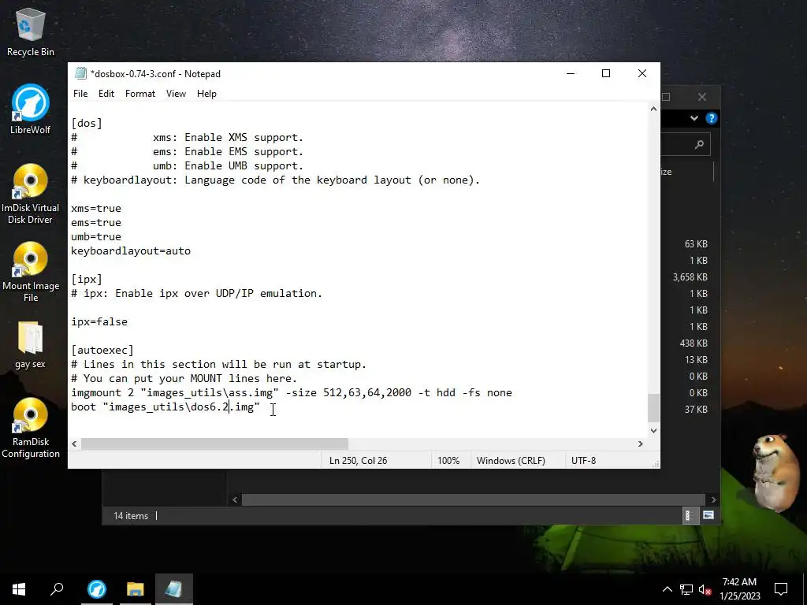The width and height of the screenshot is (807, 605).
Task: Click the Notepad horizontal scroll right arrow
Action: click(x=640, y=444)
